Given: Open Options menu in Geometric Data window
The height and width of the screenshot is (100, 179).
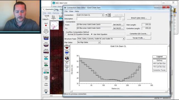Looking at the screenshot, I should pos(56,13).
